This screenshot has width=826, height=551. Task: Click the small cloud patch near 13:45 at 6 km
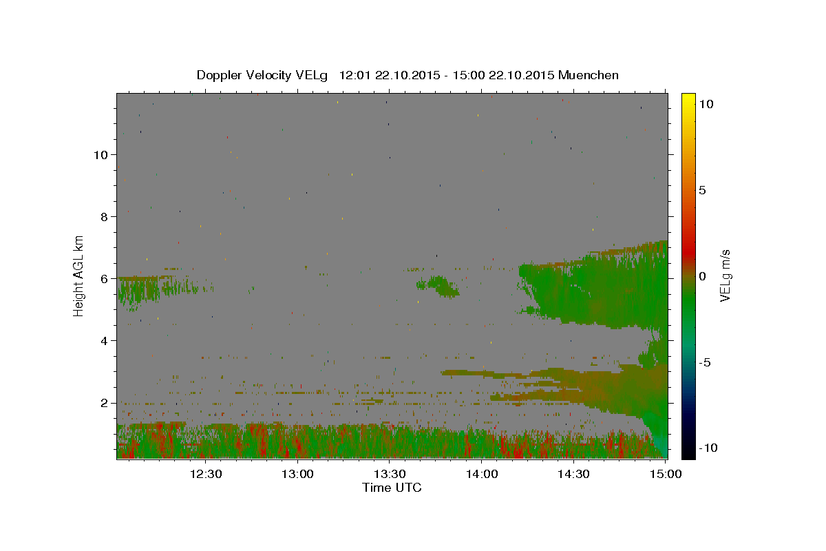(x=438, y=285)
